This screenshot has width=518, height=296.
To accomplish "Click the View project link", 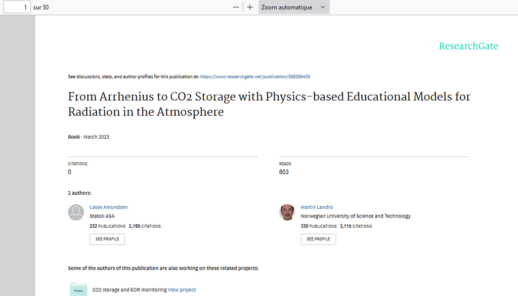I will [182, 290].
